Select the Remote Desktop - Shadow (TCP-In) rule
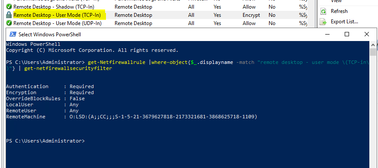This screenshot has width=378, height=168. (x=54, y=7)
